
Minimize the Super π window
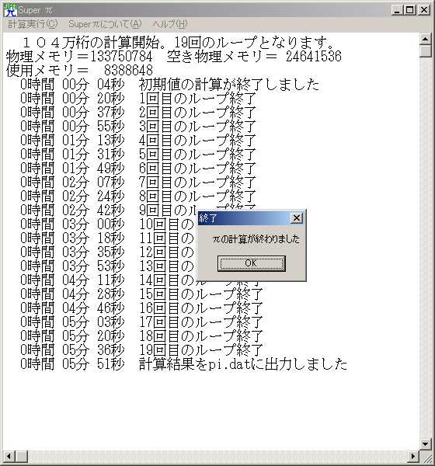(397, 10)
